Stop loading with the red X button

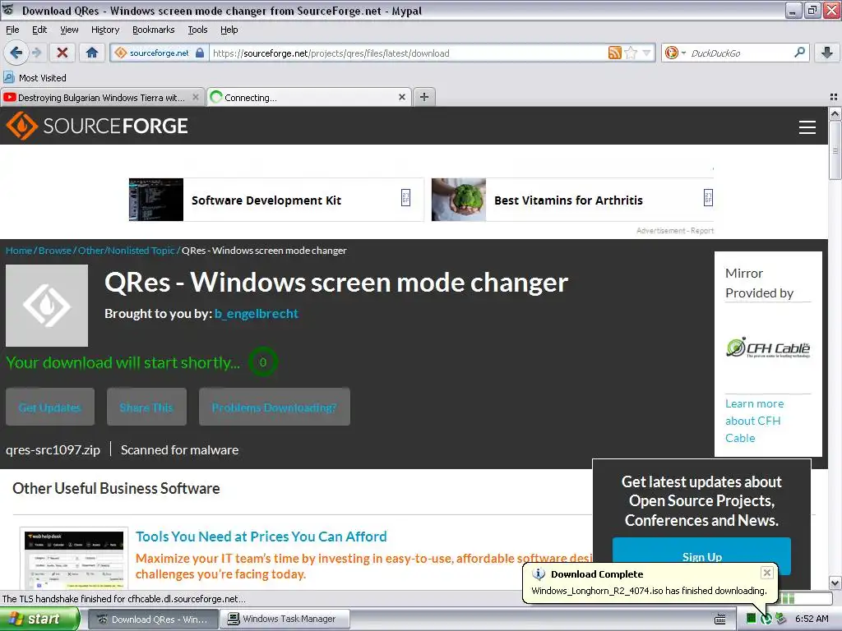pos(62,53)
